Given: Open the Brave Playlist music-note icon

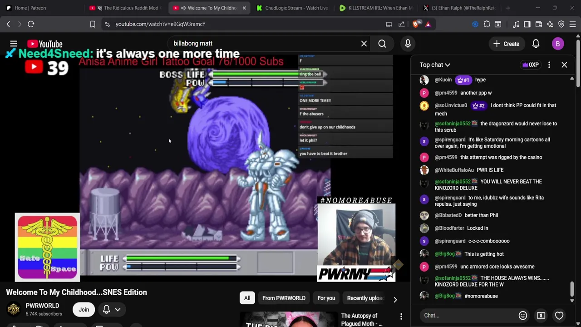Looking at the screenshot, I should click(516, 24).
